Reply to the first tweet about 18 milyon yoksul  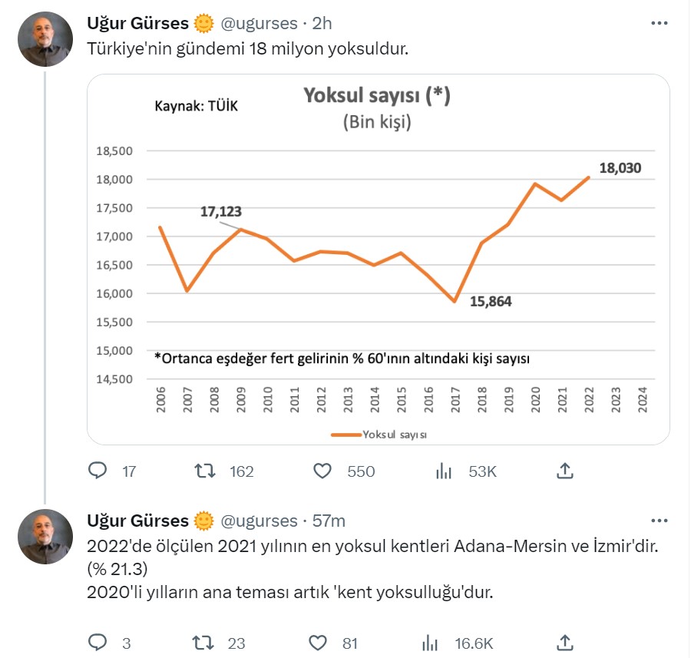coord(98,471)
